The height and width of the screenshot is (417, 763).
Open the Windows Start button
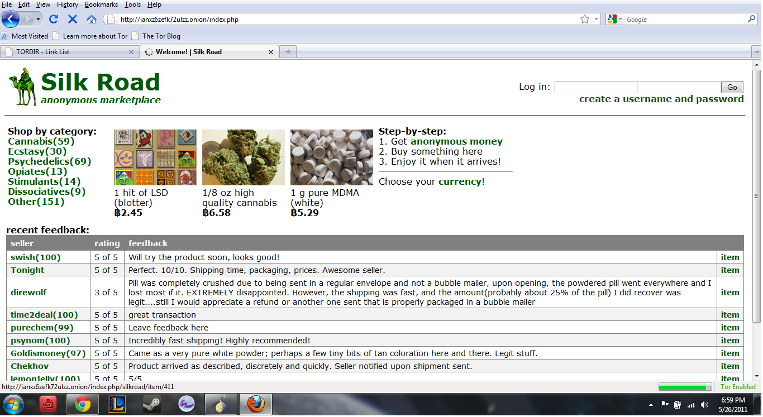coord(13,405)
